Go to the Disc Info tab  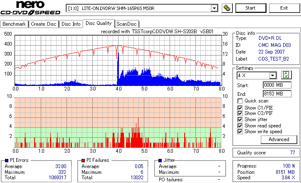71,24
